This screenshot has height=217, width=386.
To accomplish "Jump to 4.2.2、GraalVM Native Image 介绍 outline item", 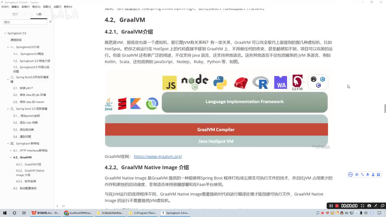I will click(30, 173).
